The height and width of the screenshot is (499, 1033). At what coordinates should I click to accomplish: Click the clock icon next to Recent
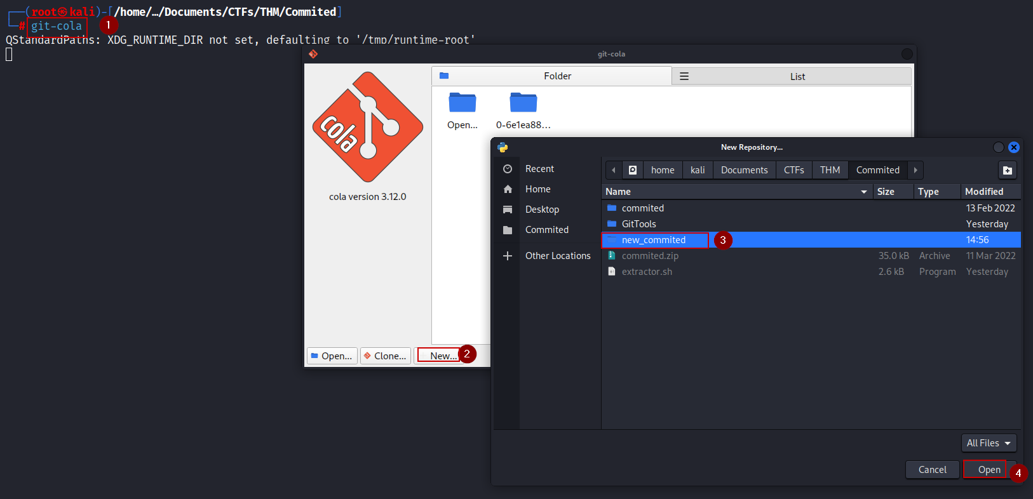[508, 169]
